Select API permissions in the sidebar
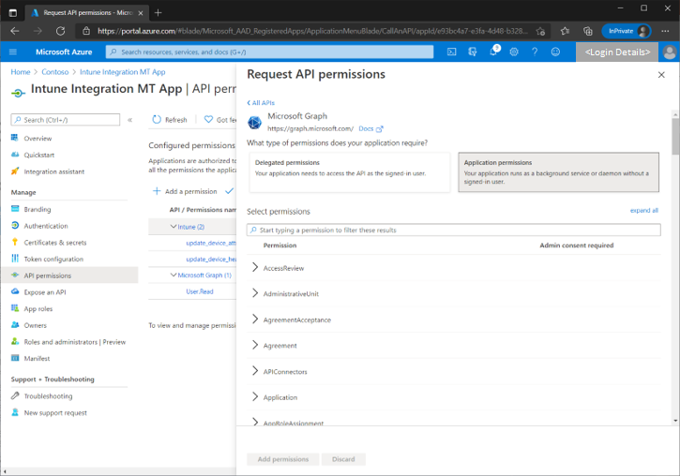This screenshot has width=680, height=476. (69, 275)
